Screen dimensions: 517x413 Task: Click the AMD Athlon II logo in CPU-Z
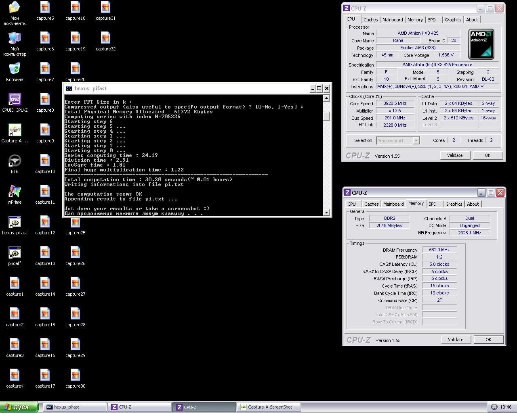point(481,44)
